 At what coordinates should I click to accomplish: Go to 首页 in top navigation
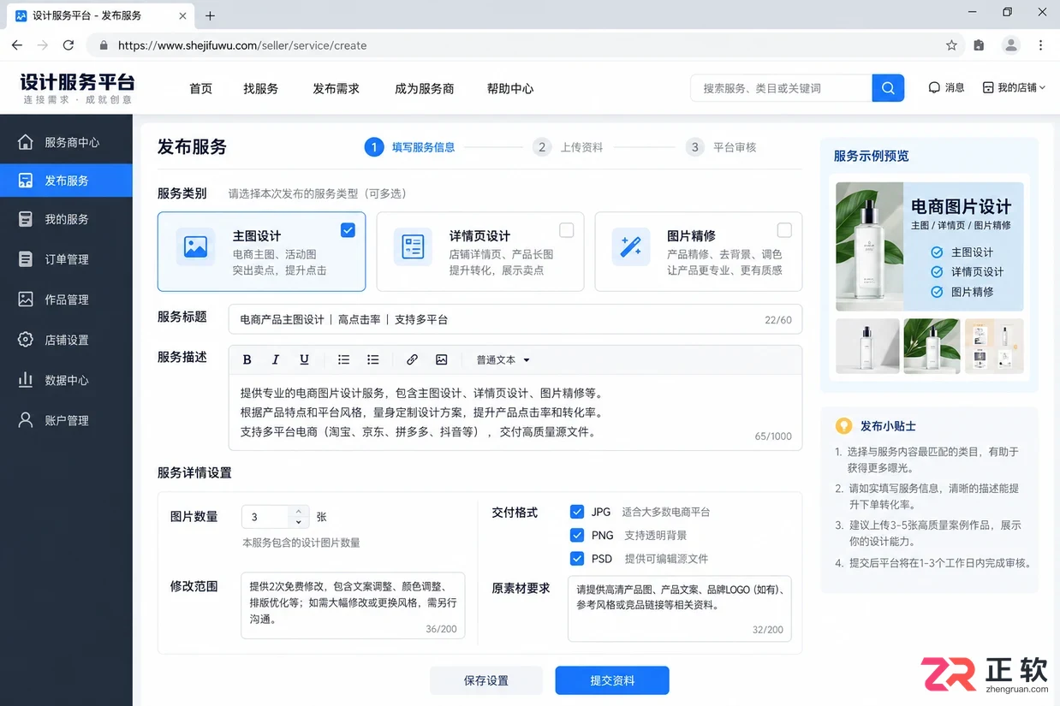pos(201,88)
